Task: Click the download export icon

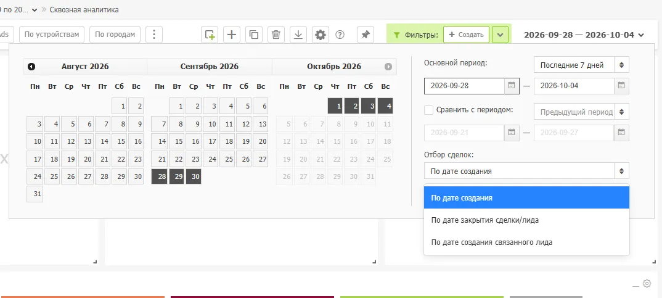Action: tap(298, 35)
